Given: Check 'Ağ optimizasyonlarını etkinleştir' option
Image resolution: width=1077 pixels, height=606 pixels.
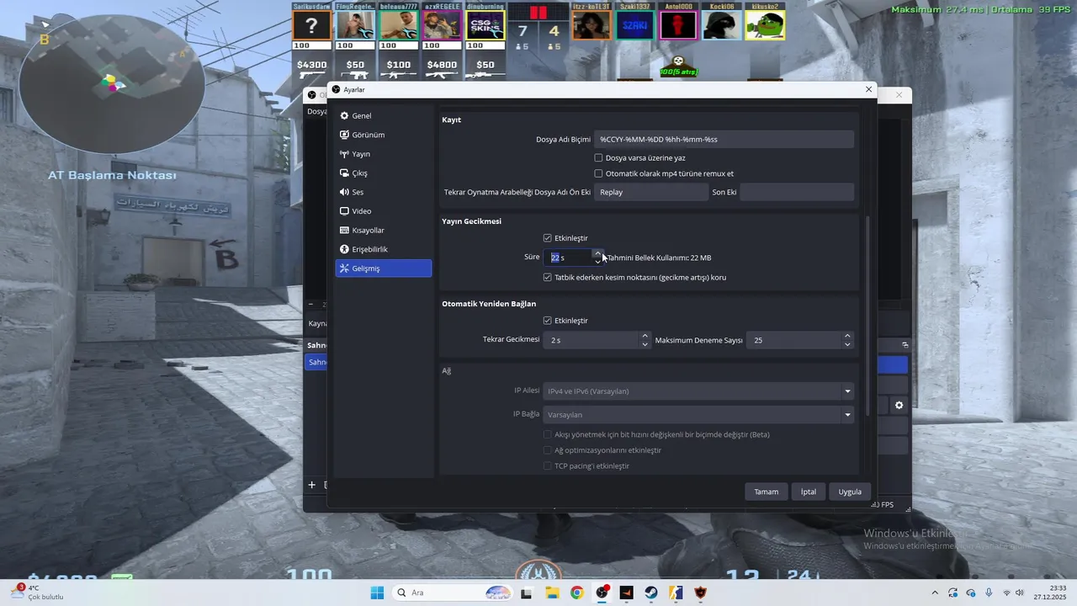Looking at the screenshot, I should (x=548, y=450).
